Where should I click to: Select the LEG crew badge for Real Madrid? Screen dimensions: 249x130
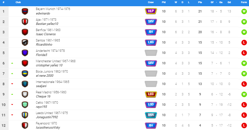click(x=151, y=94)
